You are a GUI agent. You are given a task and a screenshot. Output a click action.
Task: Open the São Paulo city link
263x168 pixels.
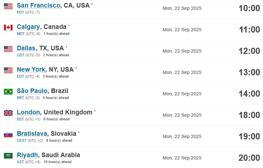tap(32, 91)
